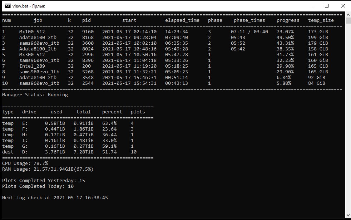Click the scrollbar up arrow
Screen dimensions: 351x220
tap(348, 15)
